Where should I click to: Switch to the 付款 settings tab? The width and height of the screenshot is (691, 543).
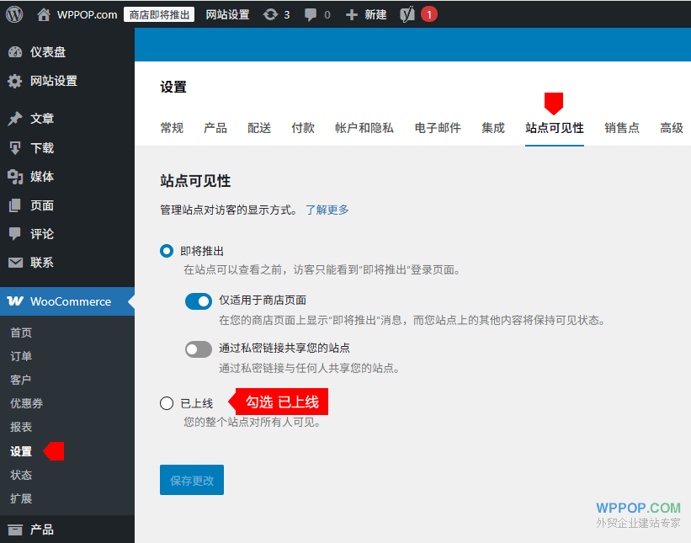tap(302, 128)
